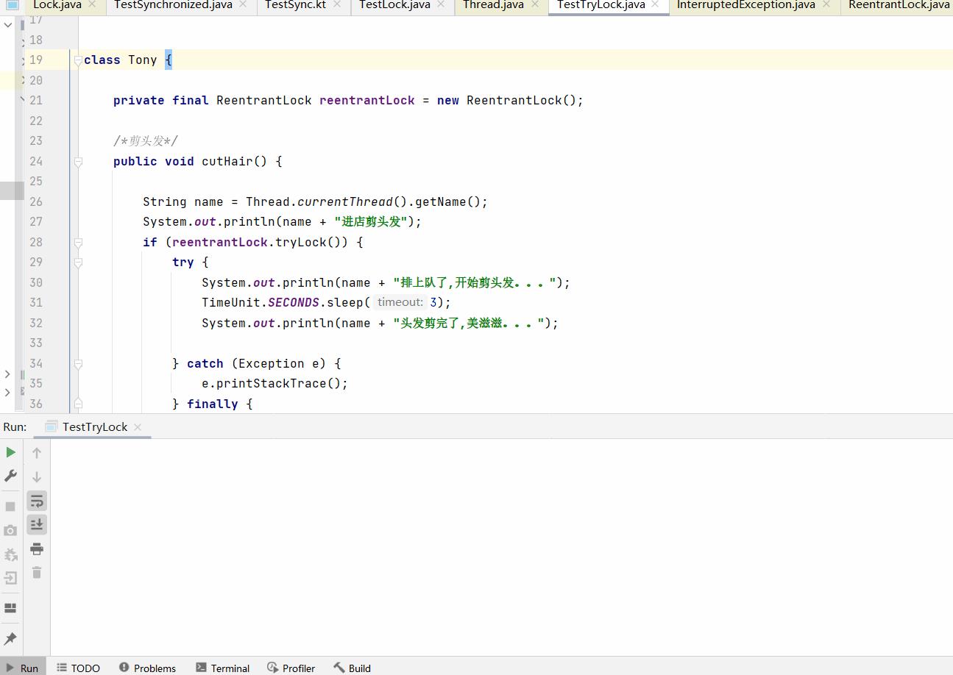Click the Exit icon in the Run panel
Image resolution: width=953 pixels, height=675 pixels.
[10, 578]
